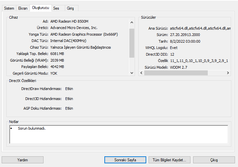
Task: Click the Sürücüler scroll-right arrow
Action: 228,73
